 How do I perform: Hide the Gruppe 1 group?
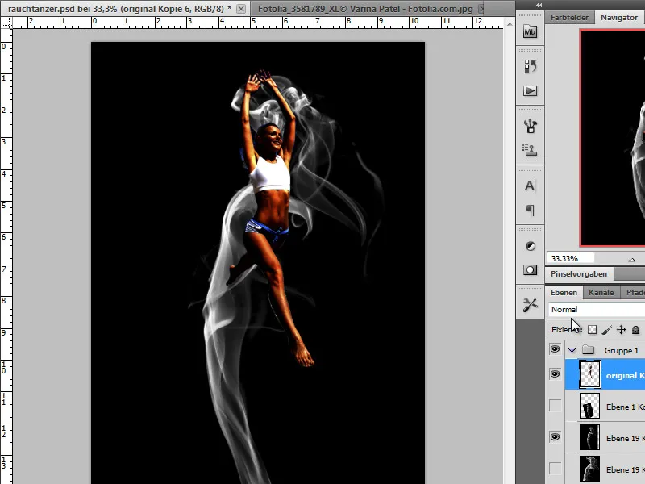555,349
